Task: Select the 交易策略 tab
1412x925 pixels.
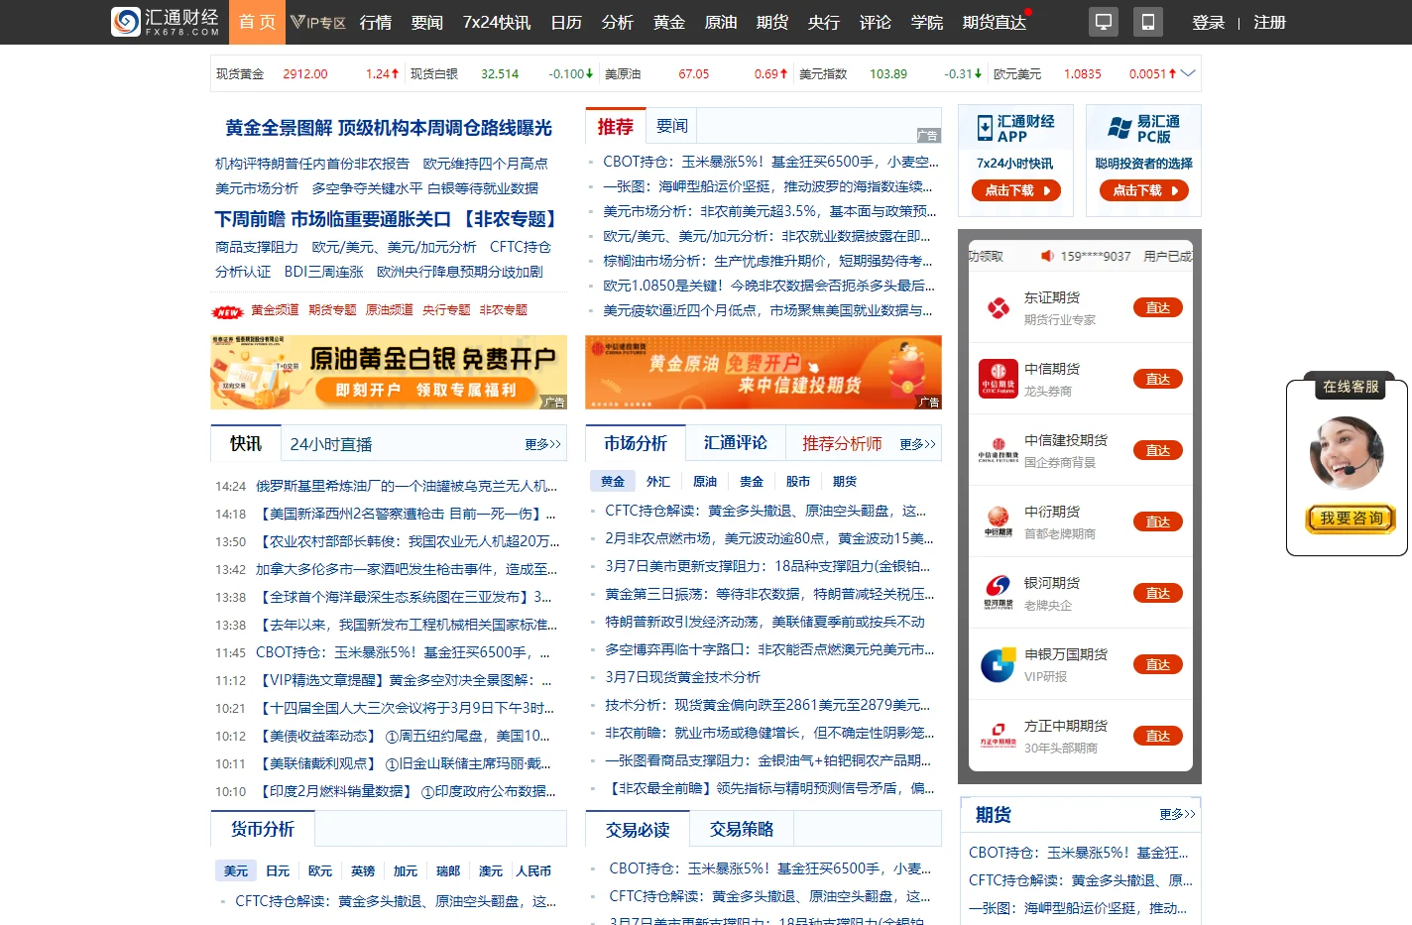Action: click(x=742, y=829)
